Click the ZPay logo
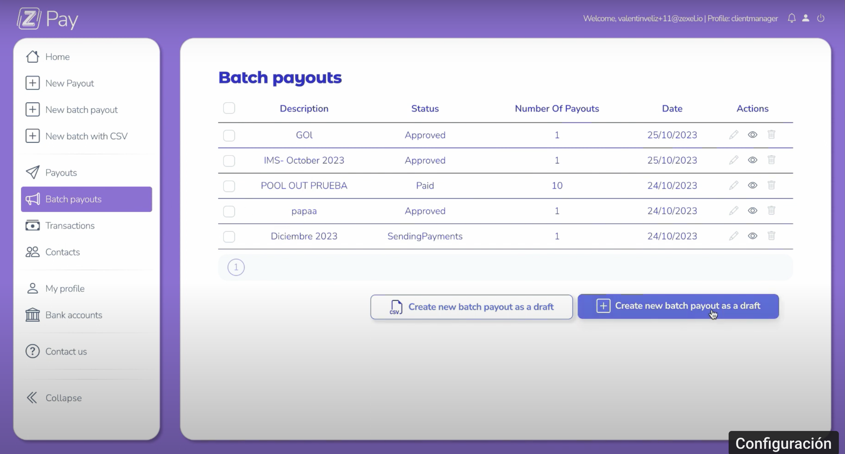 tap(48, 18)
